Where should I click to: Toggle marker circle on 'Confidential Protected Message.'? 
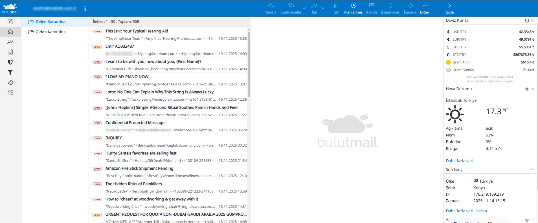tap(91, 123)
